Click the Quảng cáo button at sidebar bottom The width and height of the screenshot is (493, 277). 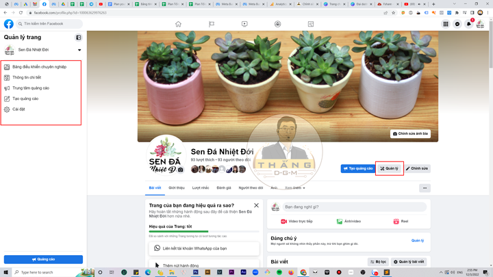(x=43, y=259)
